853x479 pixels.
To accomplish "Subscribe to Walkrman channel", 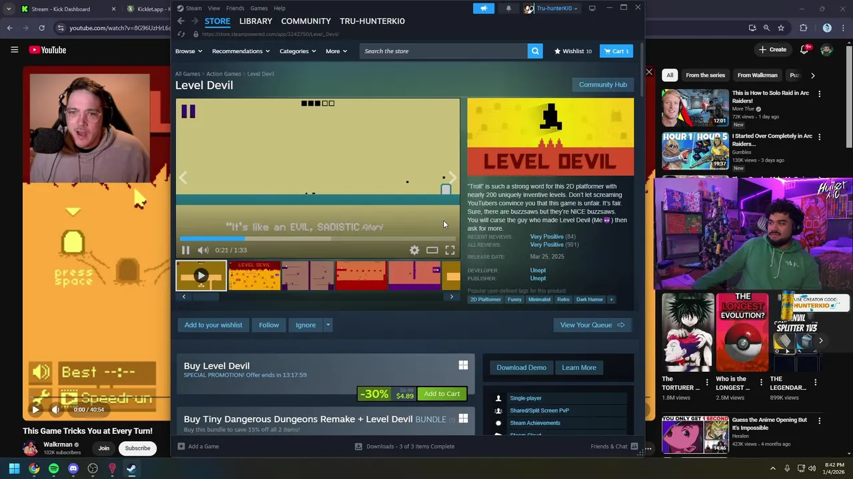I will (x=137, y=448).
